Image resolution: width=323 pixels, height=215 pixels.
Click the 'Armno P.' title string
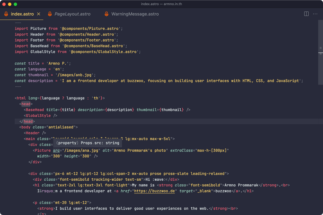57,63
